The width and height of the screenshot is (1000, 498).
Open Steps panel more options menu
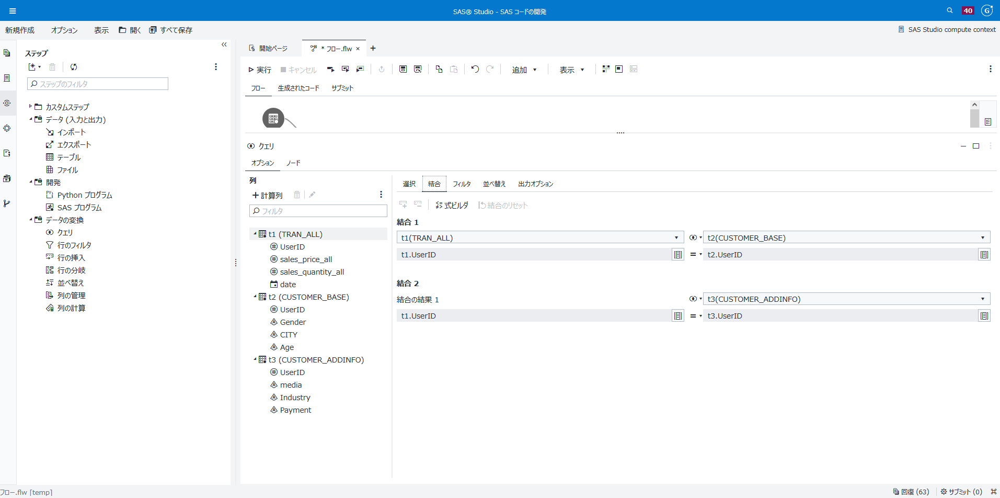216,67
